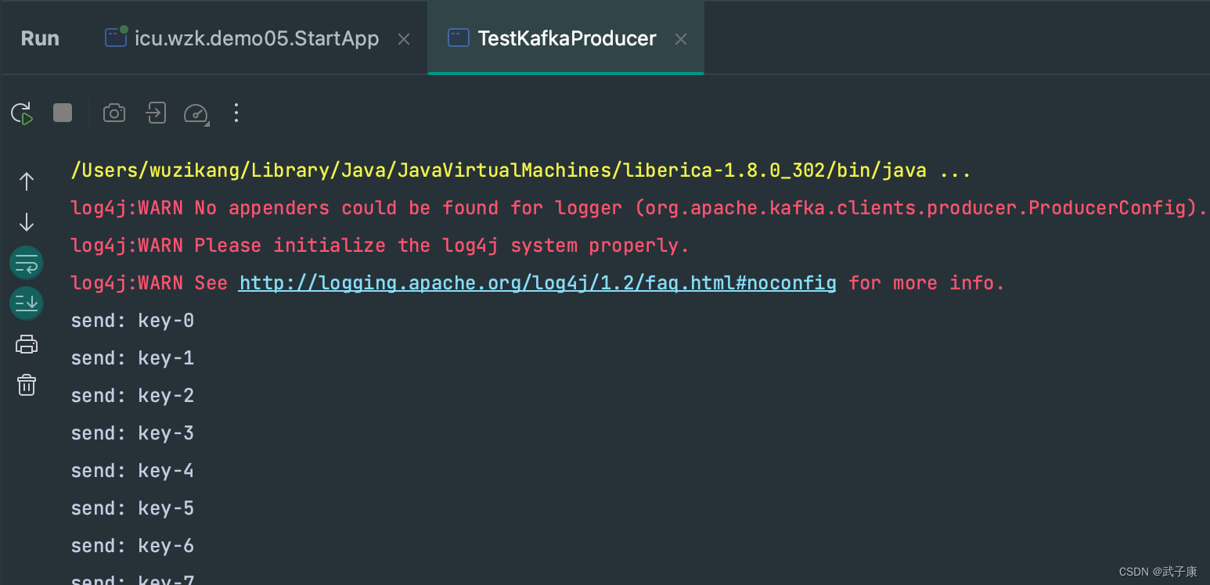Open the more actions three-dot menu
This screenshot has height=585, width=1210.
click(x=236, y=113)
